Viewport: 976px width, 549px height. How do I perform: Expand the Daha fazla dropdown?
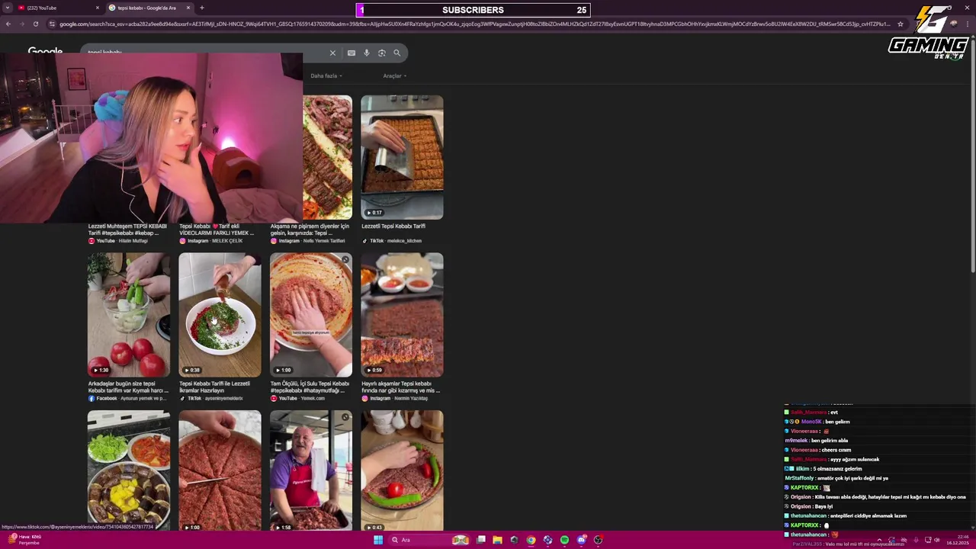(x=326, y=75)
